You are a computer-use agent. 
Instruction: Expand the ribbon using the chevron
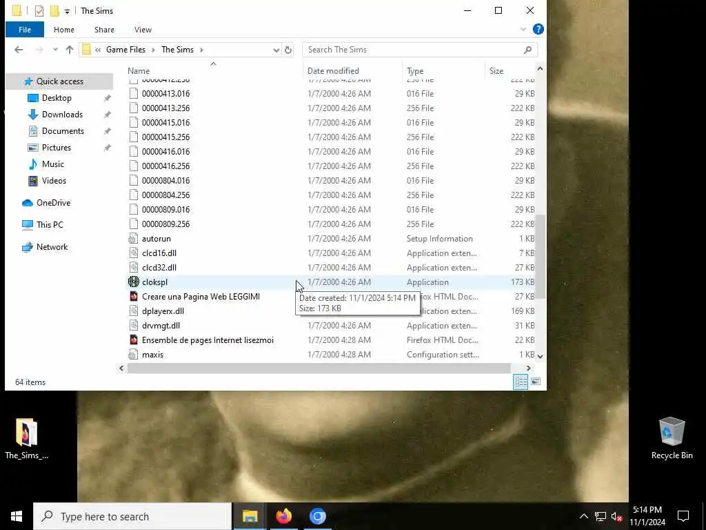click(523, 29)
